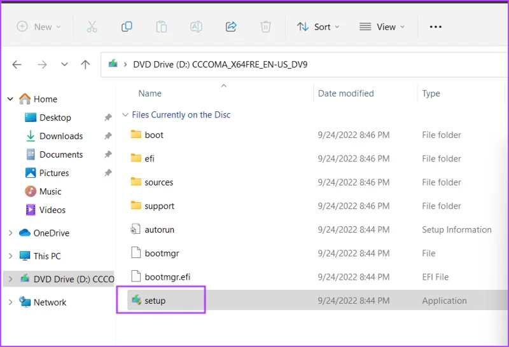The width and height of the screenshot is (509, 347).
Task: Go up one folder level
Action: pos(85,65)
